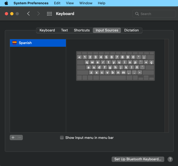178x166 pixels.
Task: Close the Keyboard preferences window
Action: [6, 14]
